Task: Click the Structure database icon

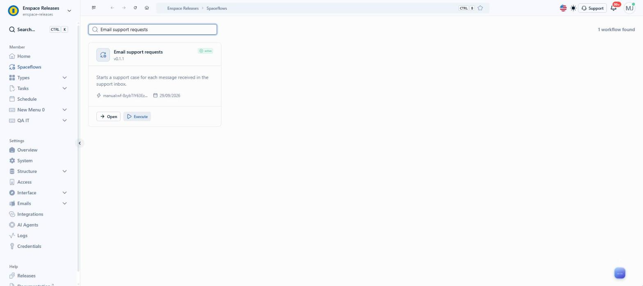Action: click(x=12, y=171)
